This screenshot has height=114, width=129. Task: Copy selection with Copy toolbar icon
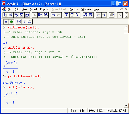tap(40, 15)
